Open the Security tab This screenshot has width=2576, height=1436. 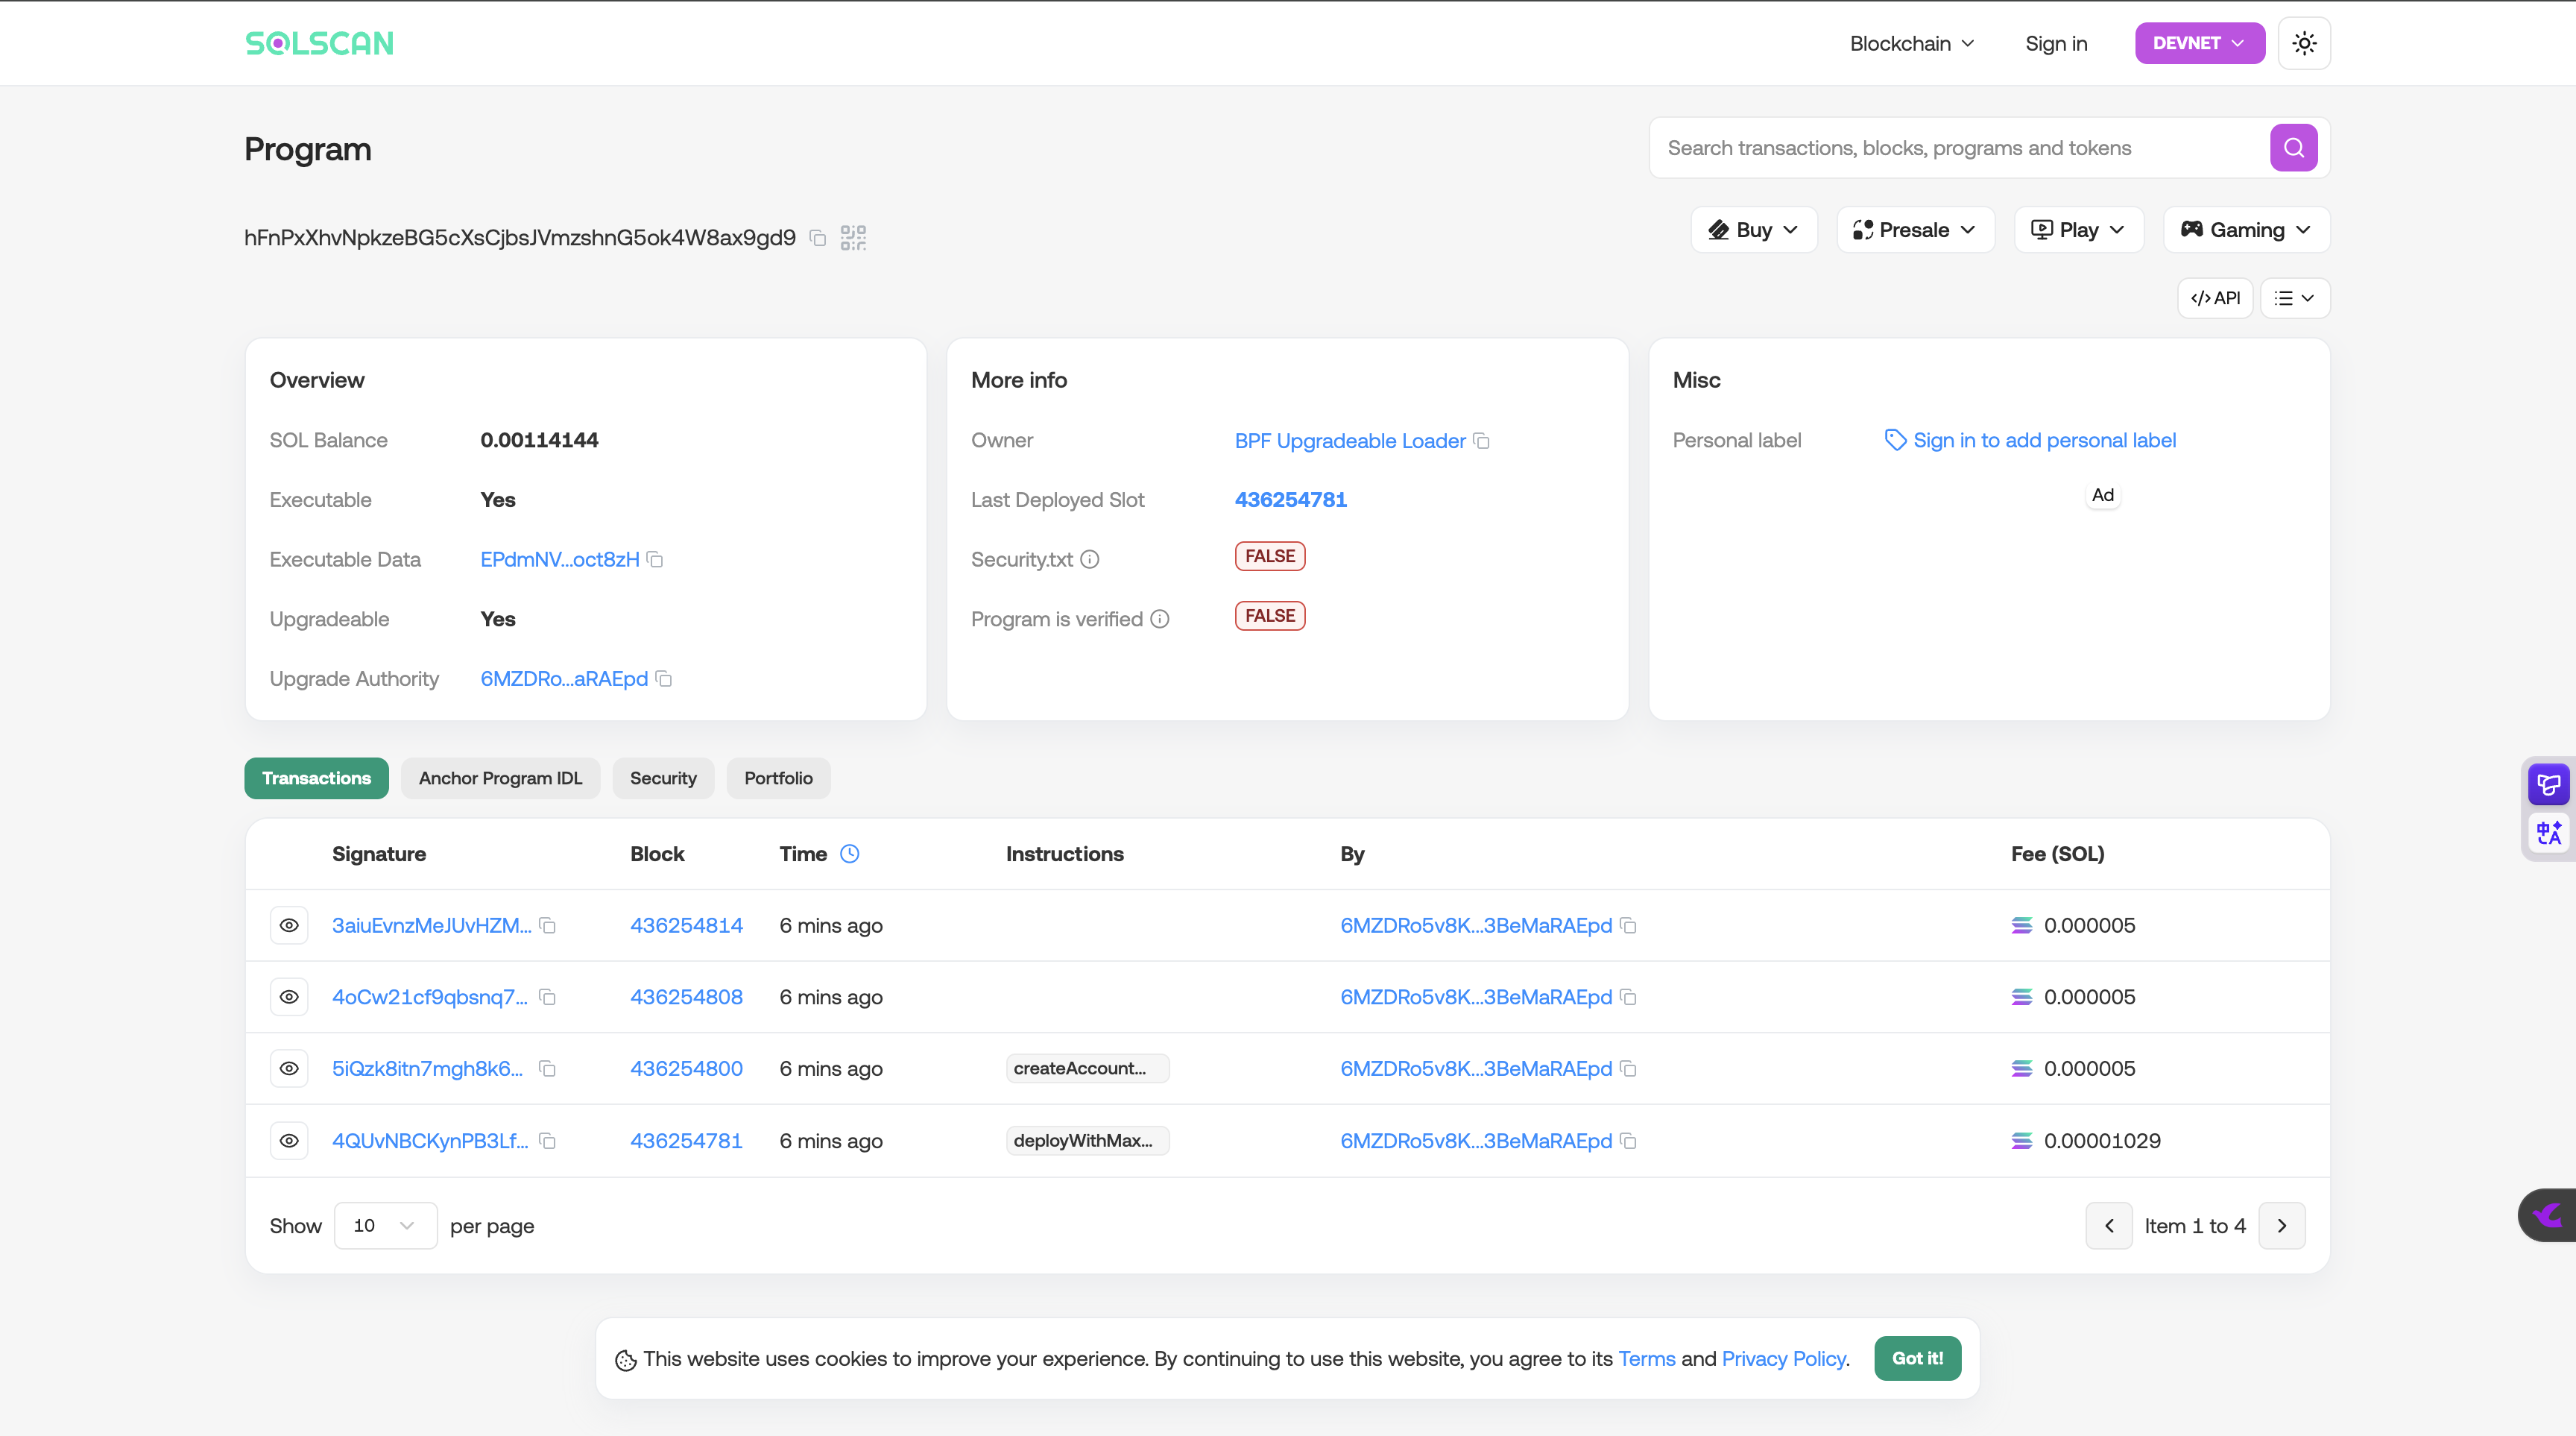point(662,778)
